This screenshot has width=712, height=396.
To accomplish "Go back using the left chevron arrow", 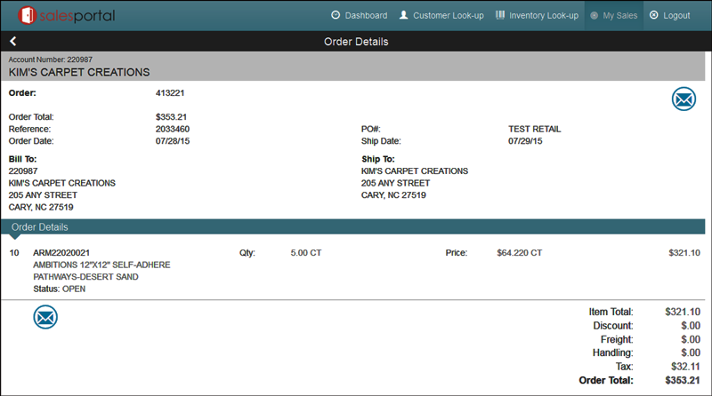I will (x=13, y=42).
